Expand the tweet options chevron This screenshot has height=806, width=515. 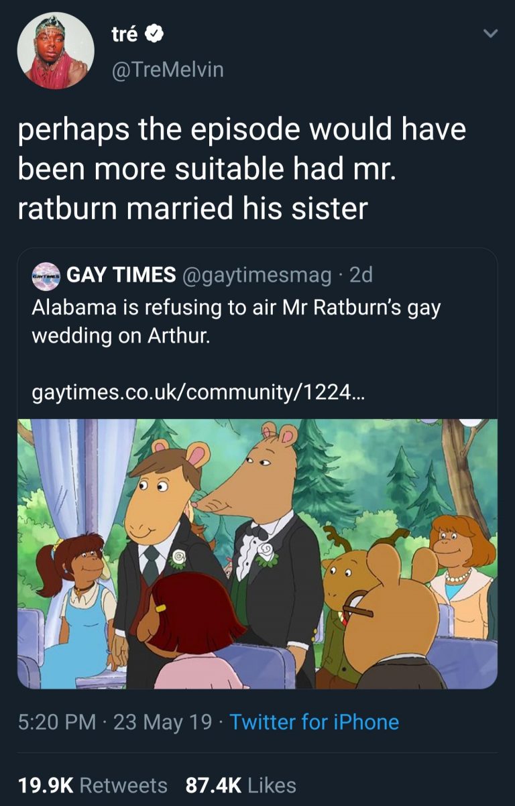point(490,34)
